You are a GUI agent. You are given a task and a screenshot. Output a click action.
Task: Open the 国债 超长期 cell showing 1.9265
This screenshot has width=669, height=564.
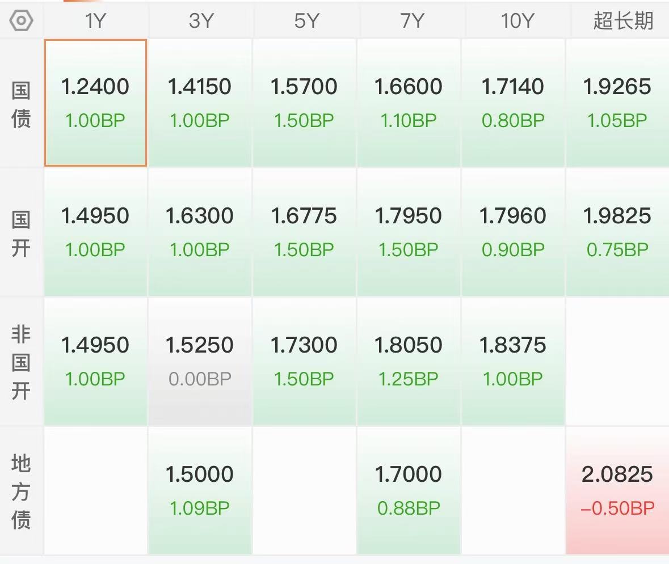click(617, 103)
